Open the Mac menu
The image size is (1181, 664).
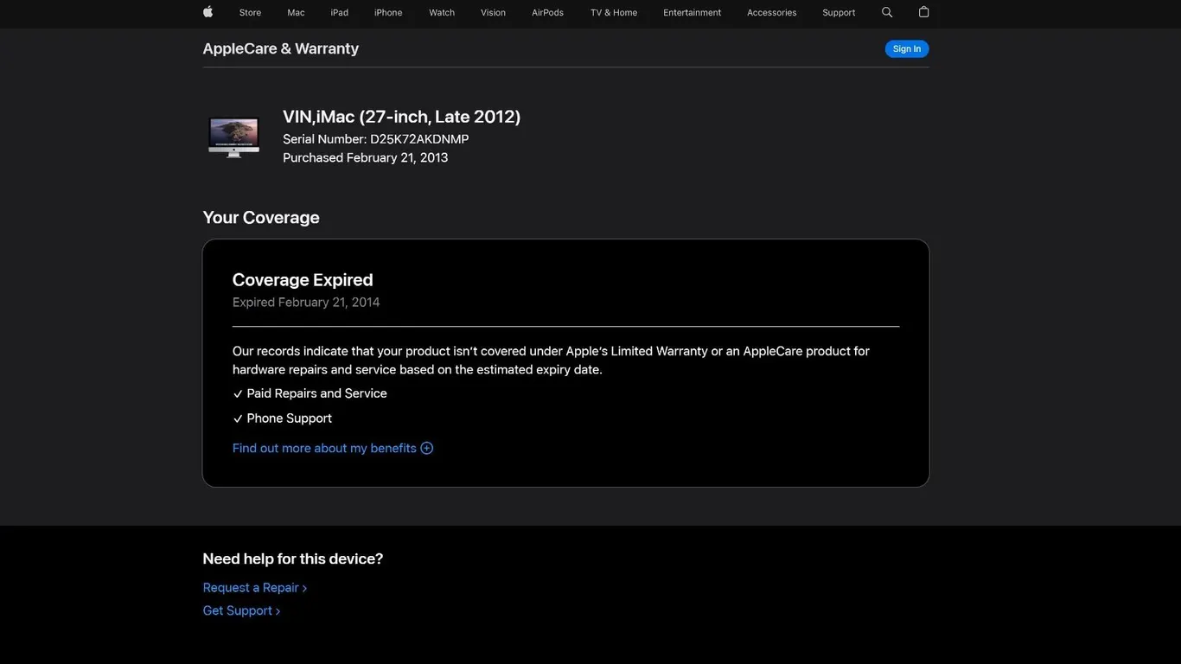(296, 13)
